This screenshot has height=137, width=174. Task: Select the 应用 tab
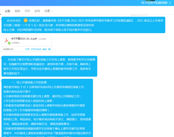point(37,11)
